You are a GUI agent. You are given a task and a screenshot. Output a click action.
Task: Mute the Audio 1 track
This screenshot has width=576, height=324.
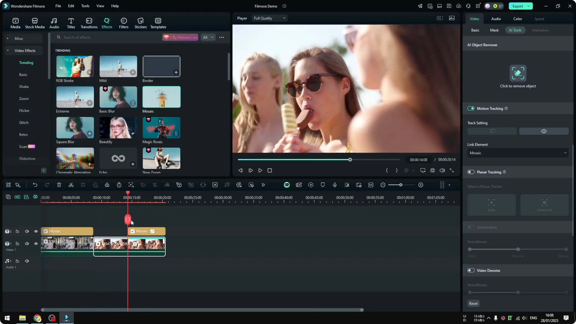point(27,261)
